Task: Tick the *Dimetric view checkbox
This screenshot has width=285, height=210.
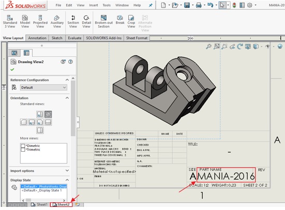Action: pyautogui.click(x=23, y=146)
